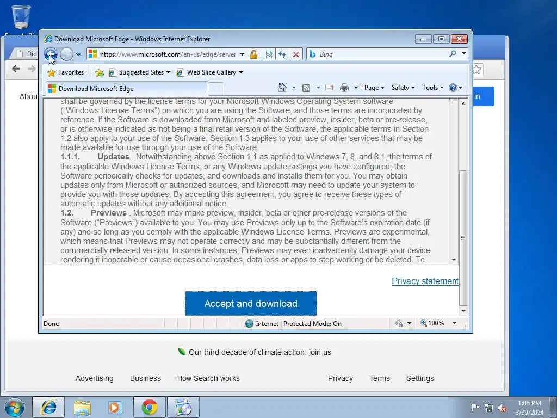This screenshot has height=418, width=557.
Task: Toggle the Compatibility View icon
Action: click(269, 54)
